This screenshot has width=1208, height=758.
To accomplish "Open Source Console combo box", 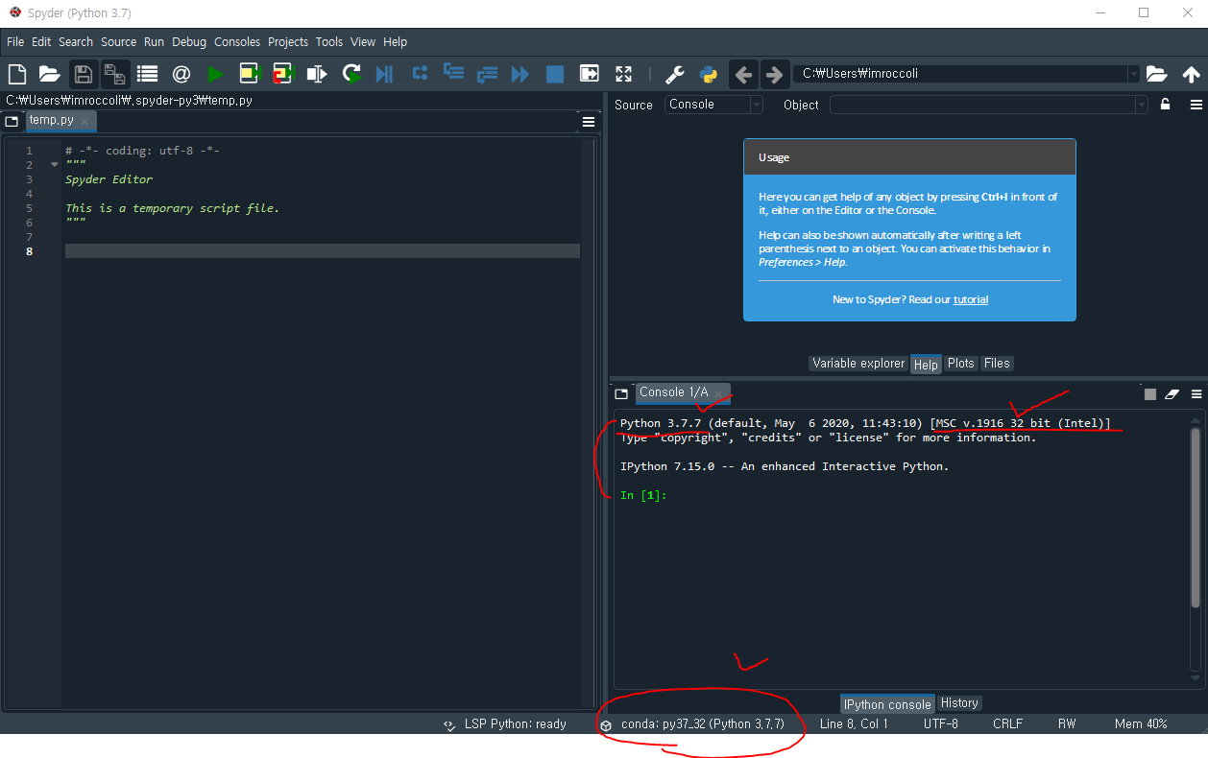I will point(713,105).
